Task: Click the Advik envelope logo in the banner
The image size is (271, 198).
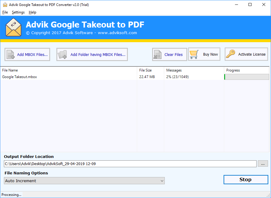Action: pyautogui.click(x=14, y=28)
